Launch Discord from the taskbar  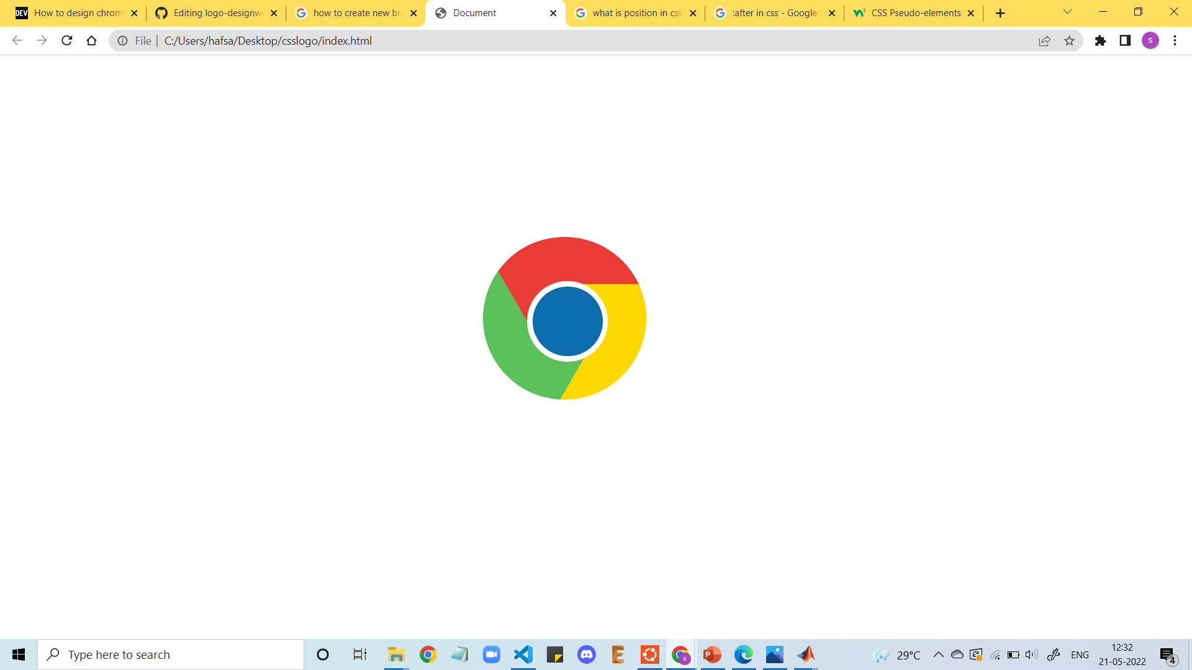[x=587, y=654]
